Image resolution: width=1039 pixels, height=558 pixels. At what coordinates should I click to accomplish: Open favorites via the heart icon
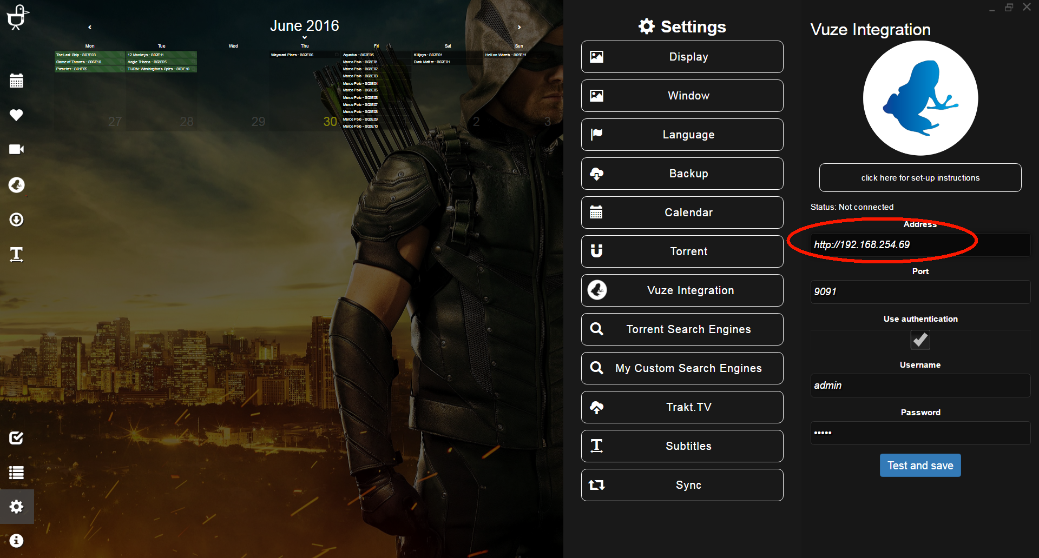click(16, 115)
